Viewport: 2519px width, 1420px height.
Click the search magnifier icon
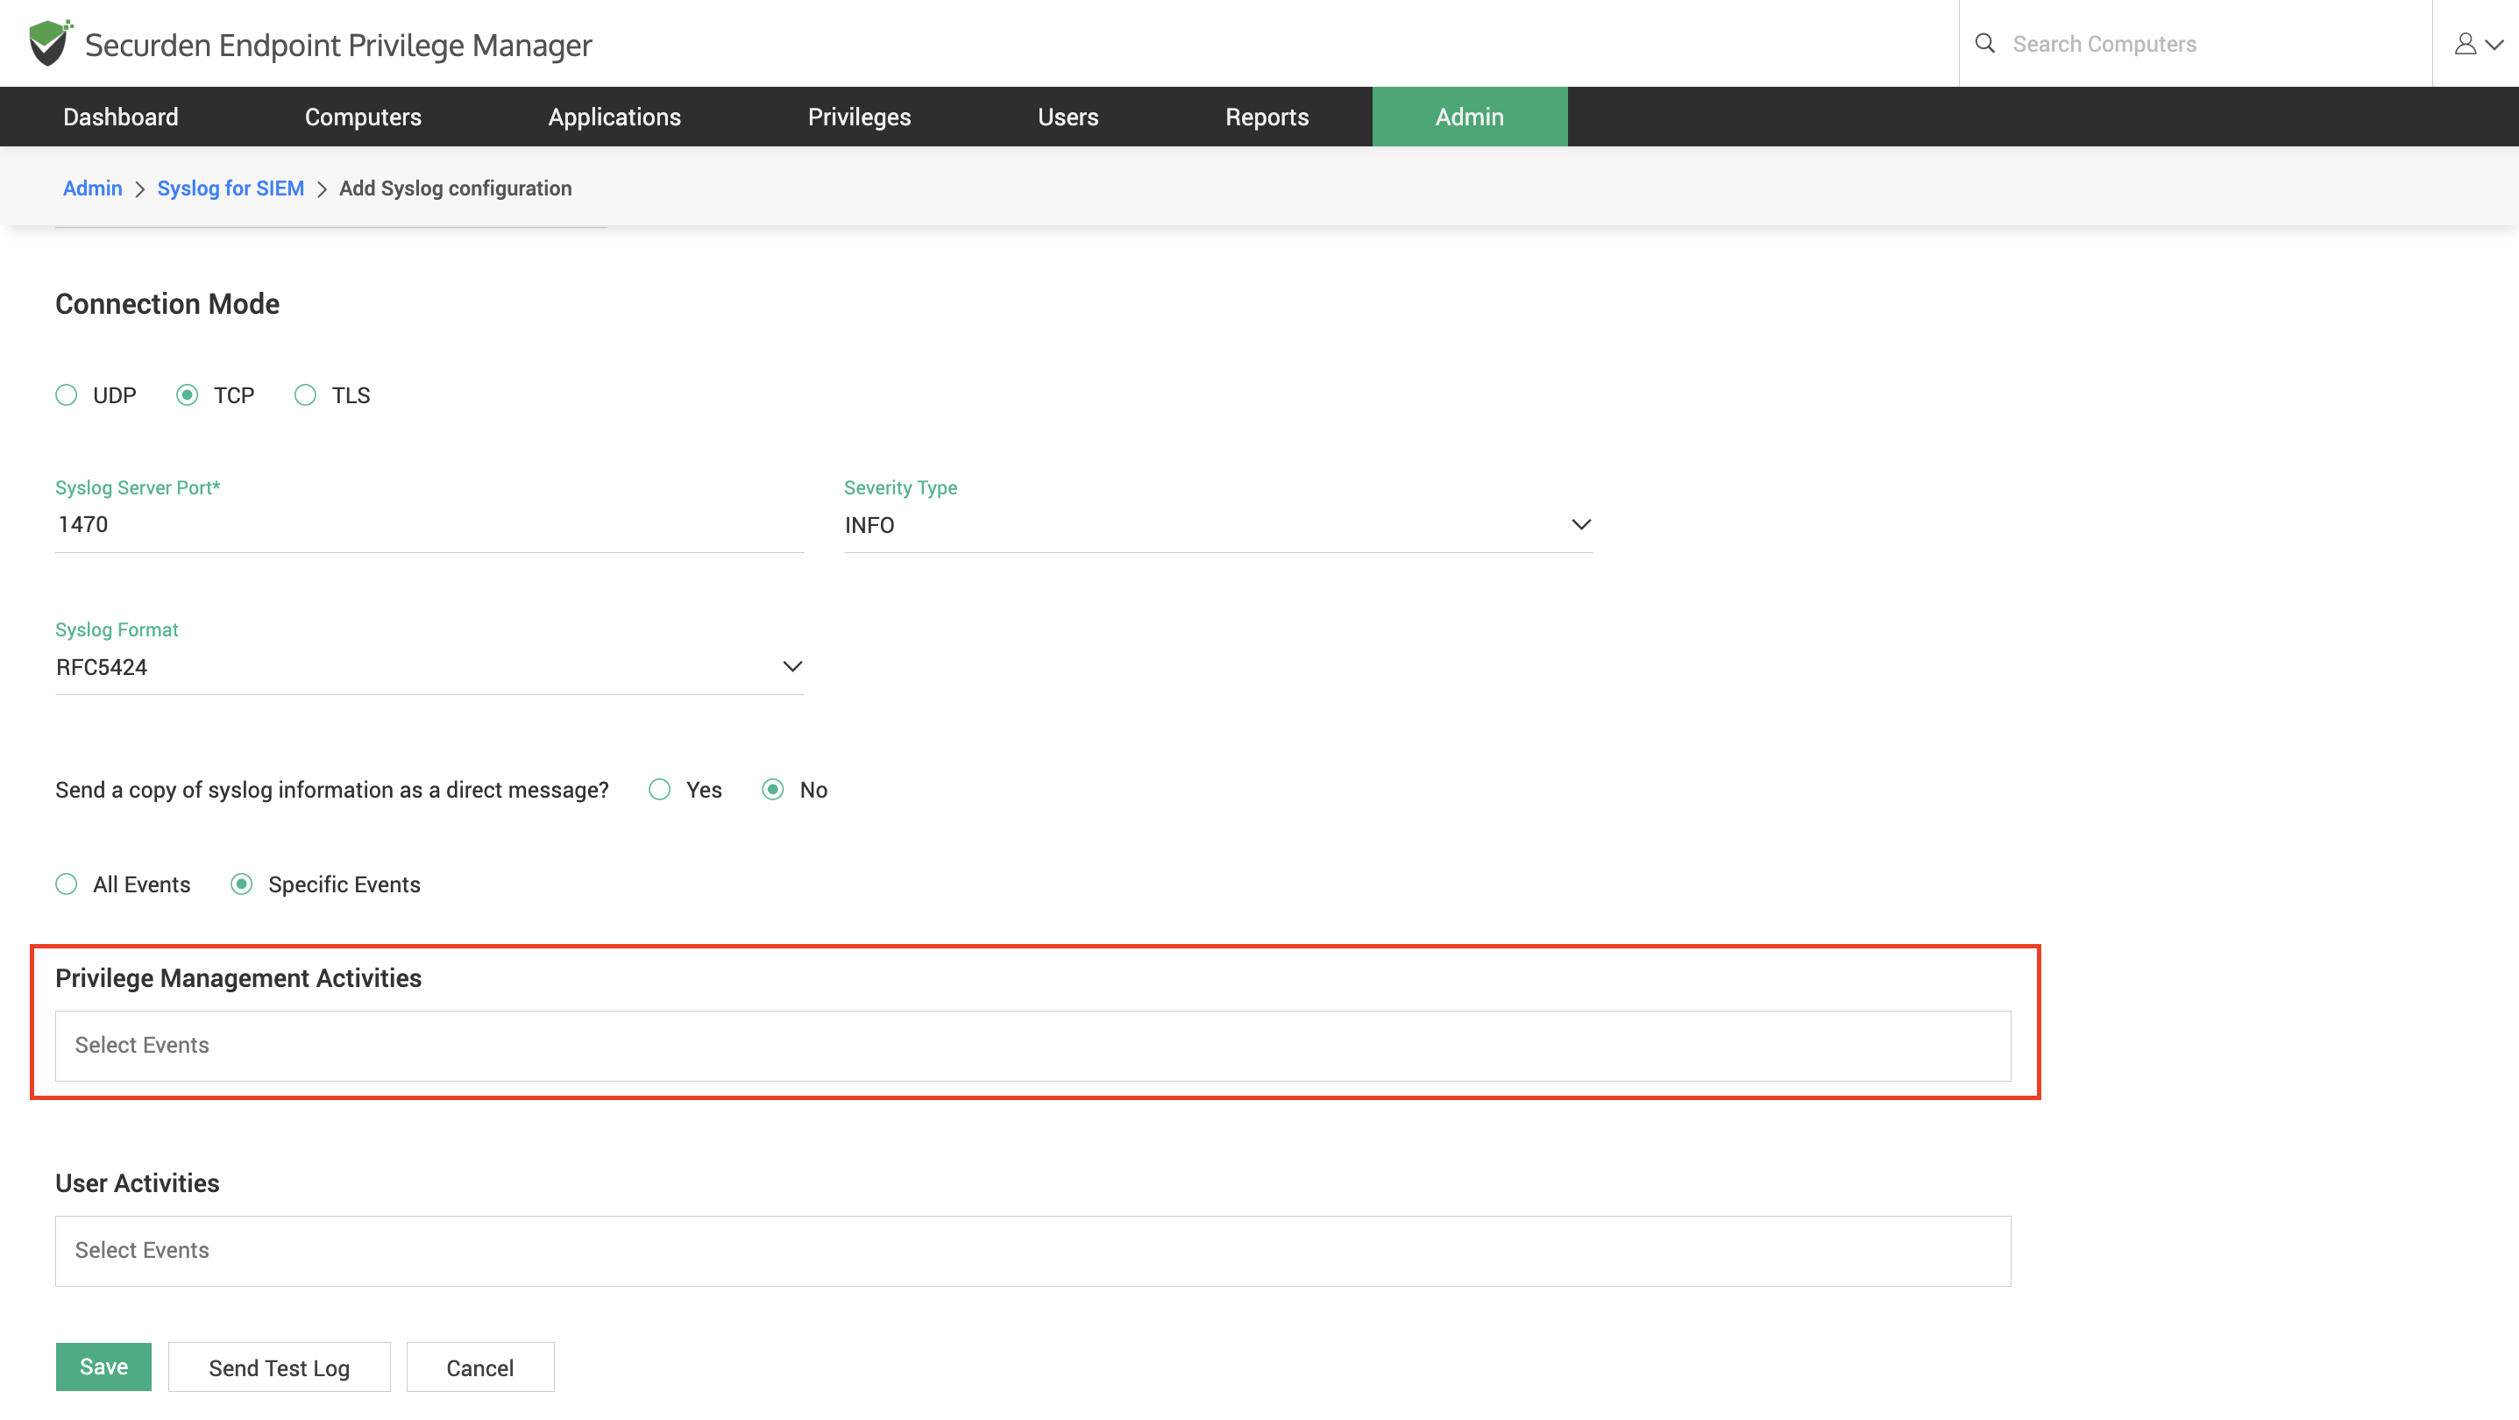point(1984,43)
